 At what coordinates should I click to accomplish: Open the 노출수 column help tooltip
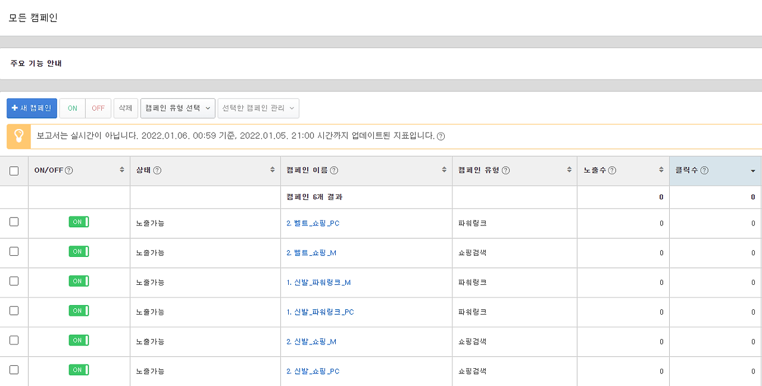[x=612, y=171]
